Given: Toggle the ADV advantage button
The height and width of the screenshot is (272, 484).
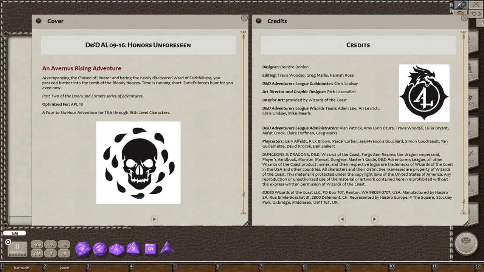Looking at the screenshot, I should (x=37, y=244).
